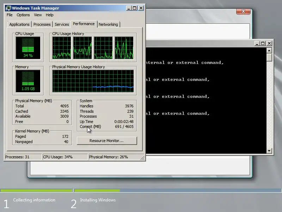Click the 'Collecting information' step label
Viewport: 282px width, 212px height.
click(34, 200)
